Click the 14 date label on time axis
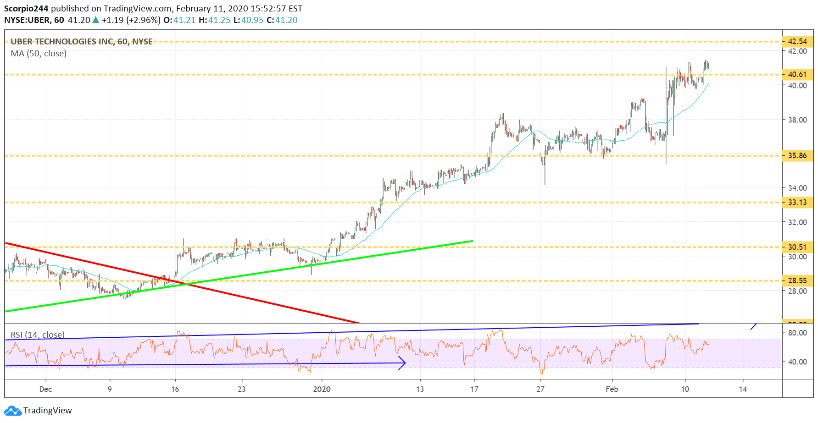818x423 pixels. [x=743, y=389]
